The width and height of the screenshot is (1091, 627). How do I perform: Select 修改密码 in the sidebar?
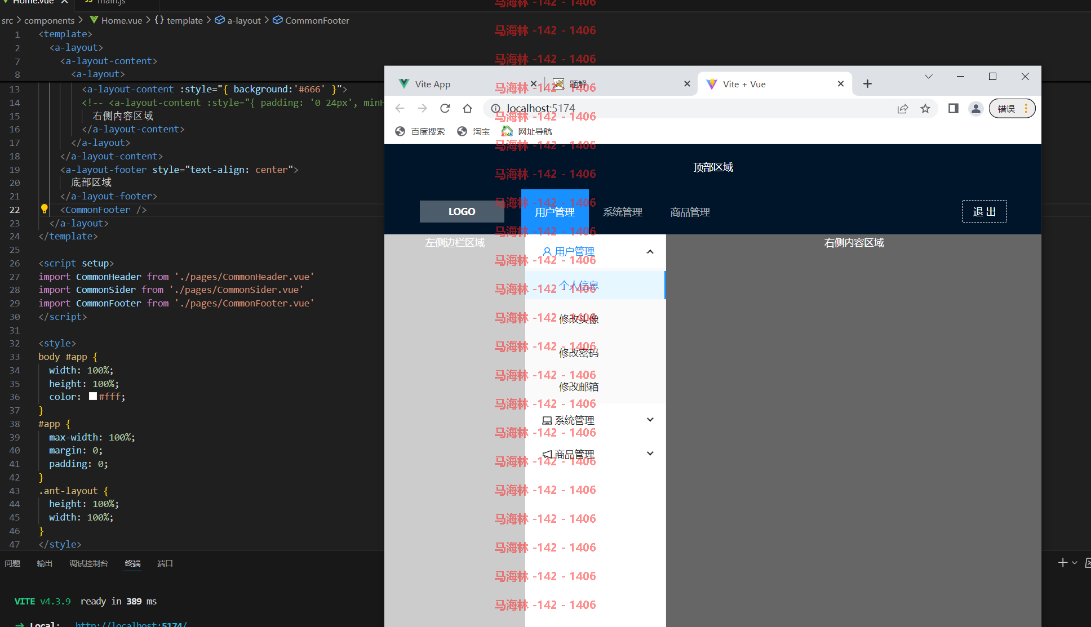point(595,353)
